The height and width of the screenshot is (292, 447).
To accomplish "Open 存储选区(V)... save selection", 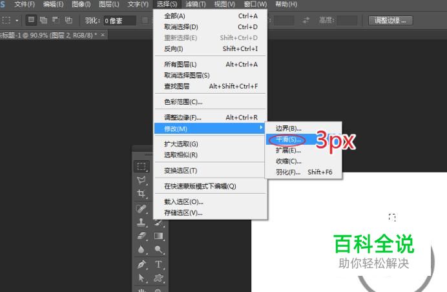I will [x=211, y=213].
